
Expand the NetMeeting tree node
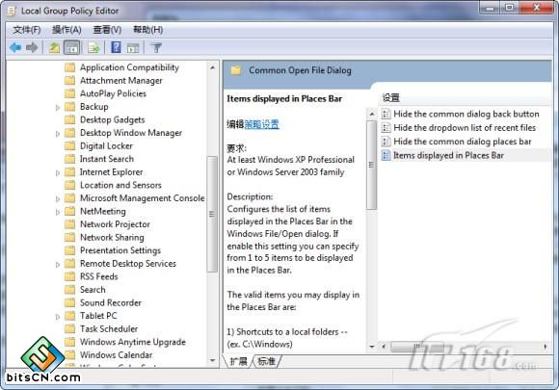pyautogui.click(x=58, y=212)
